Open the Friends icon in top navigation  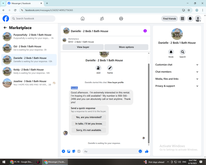(x=102, y=19)
